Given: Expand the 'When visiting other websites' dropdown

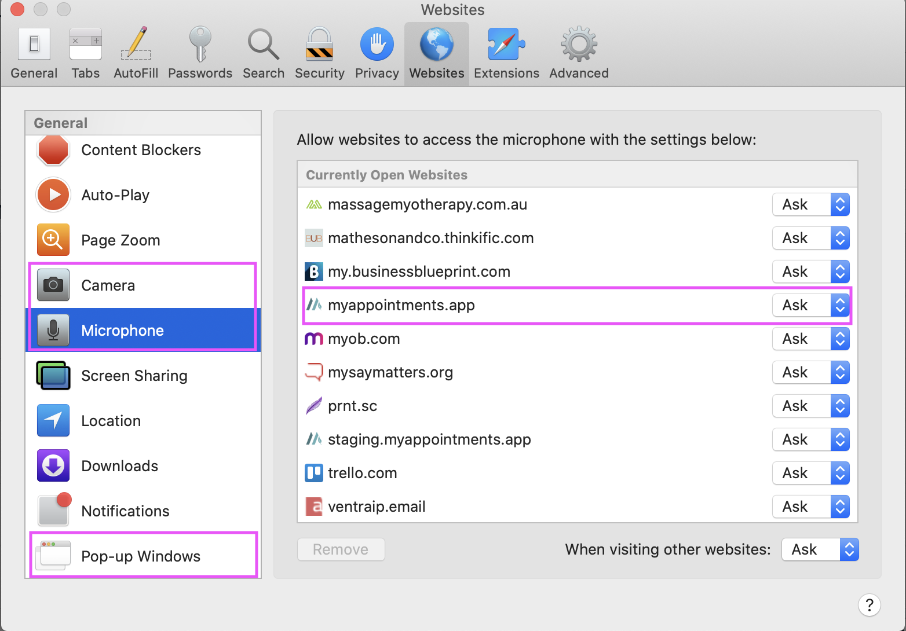Looking at the screenshot, I should point(820,549).
